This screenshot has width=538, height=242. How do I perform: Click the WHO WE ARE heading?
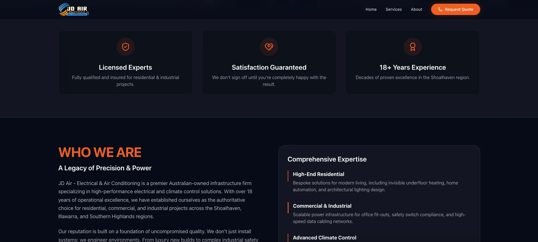[100, 152]
